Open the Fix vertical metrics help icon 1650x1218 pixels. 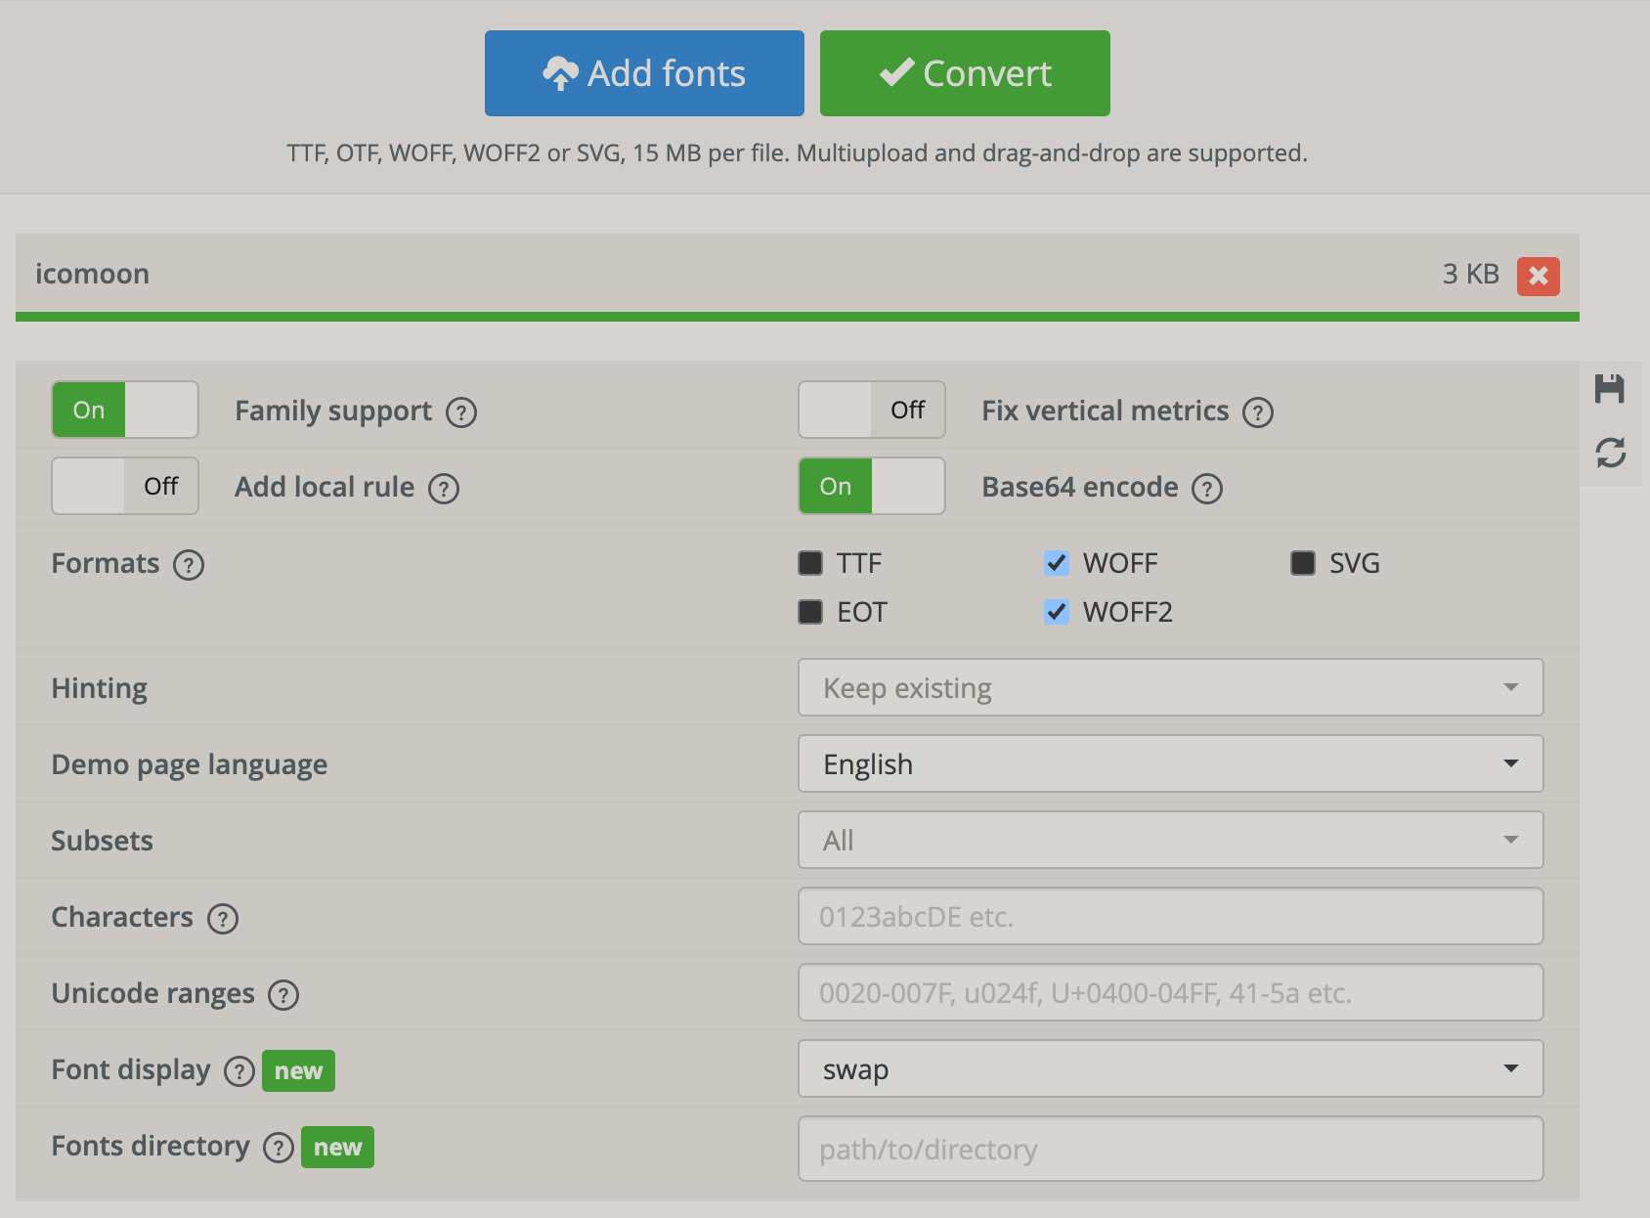coord(1258,413)
